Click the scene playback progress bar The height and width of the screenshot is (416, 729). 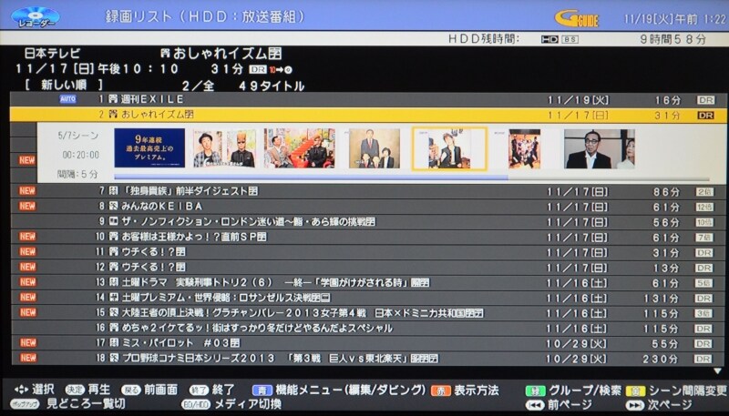pyautogui.click(x=412, y=178)
